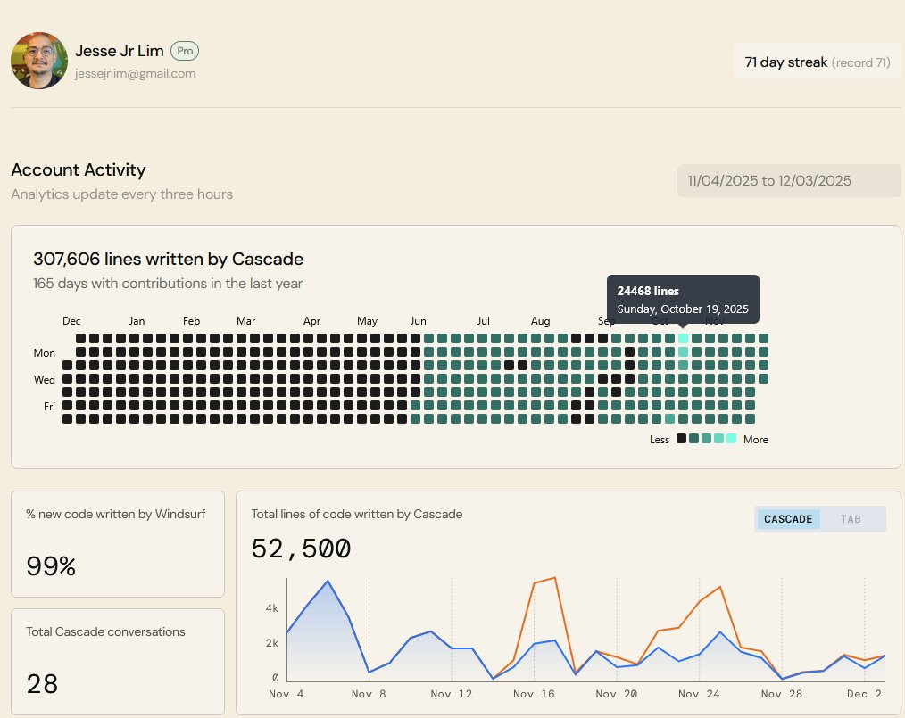This screenshot has height=718, width=905.
Task: Click the Fri row label on heatmap
Action: click(50, 406)
